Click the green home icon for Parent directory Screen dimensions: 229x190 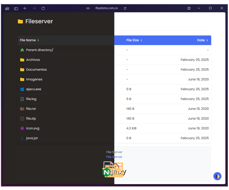tap(22, 50)
